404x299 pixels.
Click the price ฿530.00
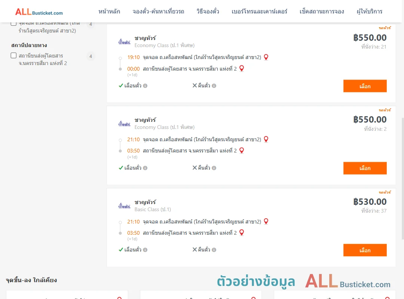(x=370, y=202)
